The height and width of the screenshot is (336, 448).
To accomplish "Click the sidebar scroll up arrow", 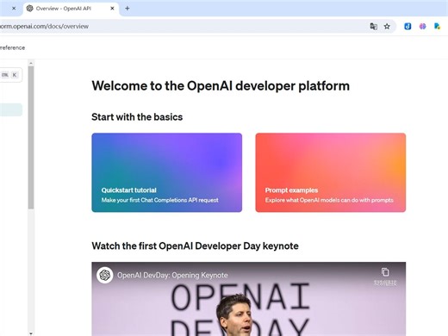I will click(x=31, y=63).
